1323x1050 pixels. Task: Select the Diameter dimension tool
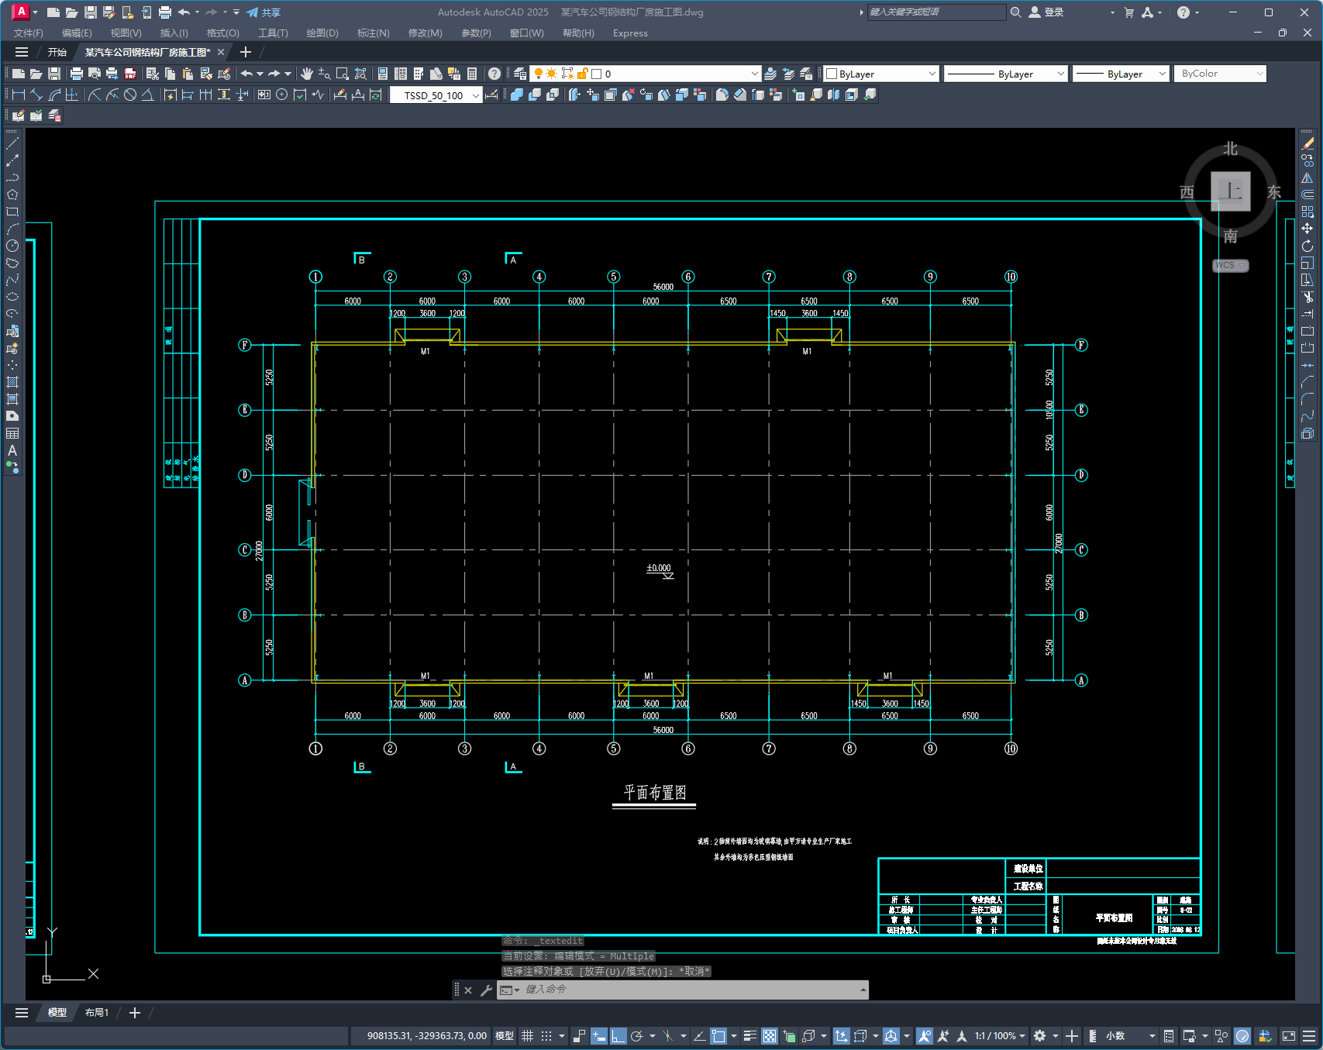coord(130,95)
